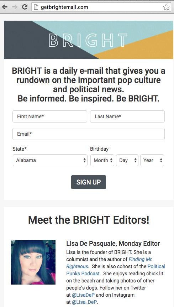Screen dimensions: 174x307
Task: Click the BRIGHT banner logo
Action: coord(88,40)
